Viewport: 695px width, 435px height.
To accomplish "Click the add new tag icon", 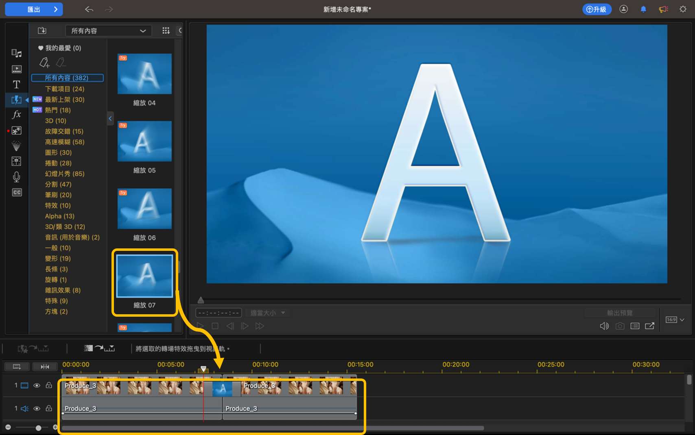I will pyautogui.click(x=44, y=63).
